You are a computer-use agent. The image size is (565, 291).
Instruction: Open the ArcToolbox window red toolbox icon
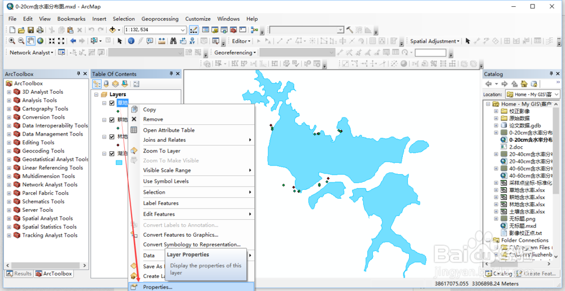click(233, 30)
